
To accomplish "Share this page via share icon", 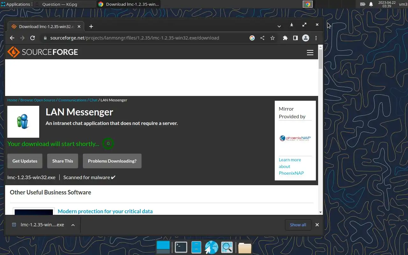I will tap(262, 38).
